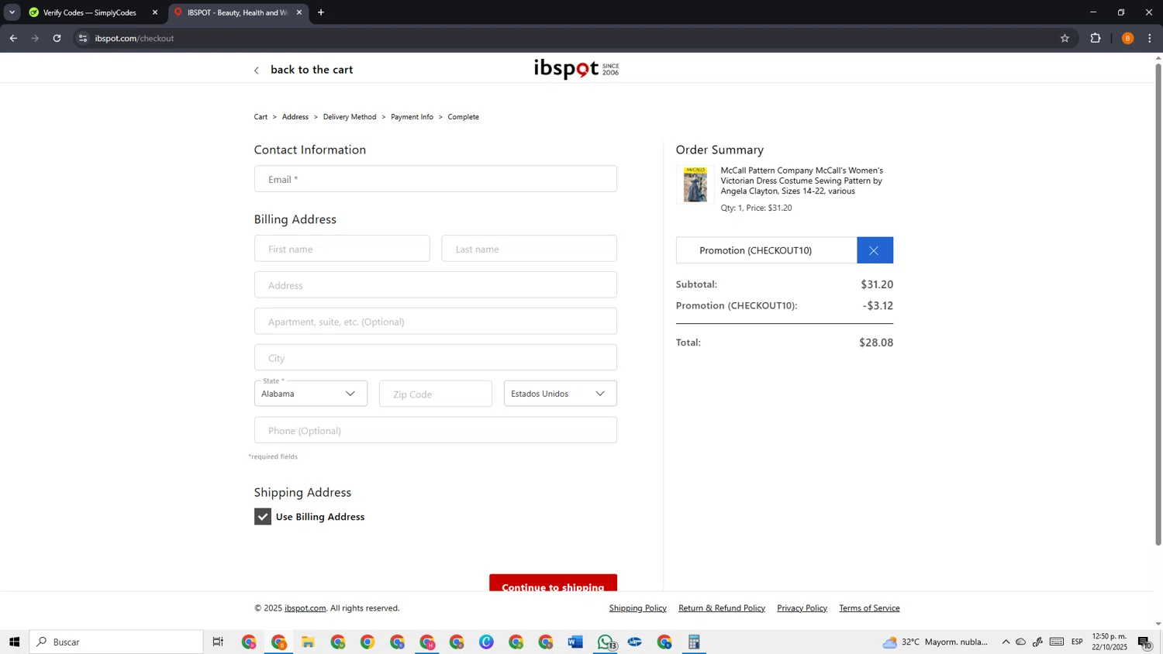
Task: Click the McCall's pattern product thumbnail
Action: click(695, 184)
